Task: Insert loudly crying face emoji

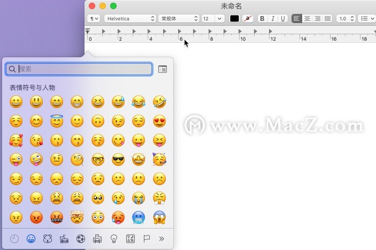Action: click(x=139, y=198)
